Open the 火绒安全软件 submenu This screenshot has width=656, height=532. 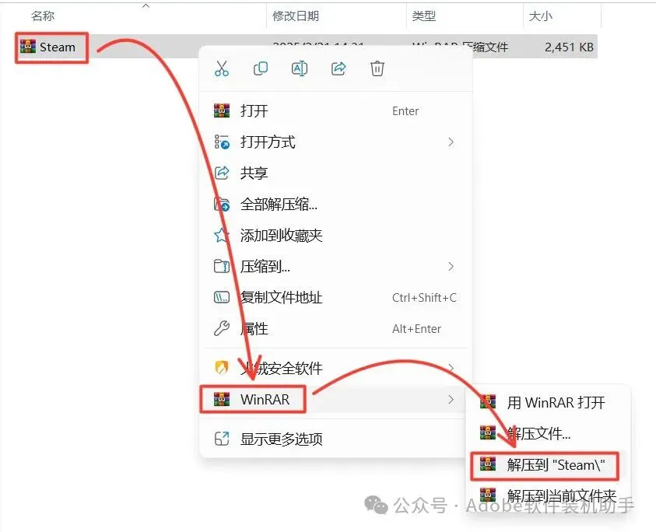pos(335,368)
